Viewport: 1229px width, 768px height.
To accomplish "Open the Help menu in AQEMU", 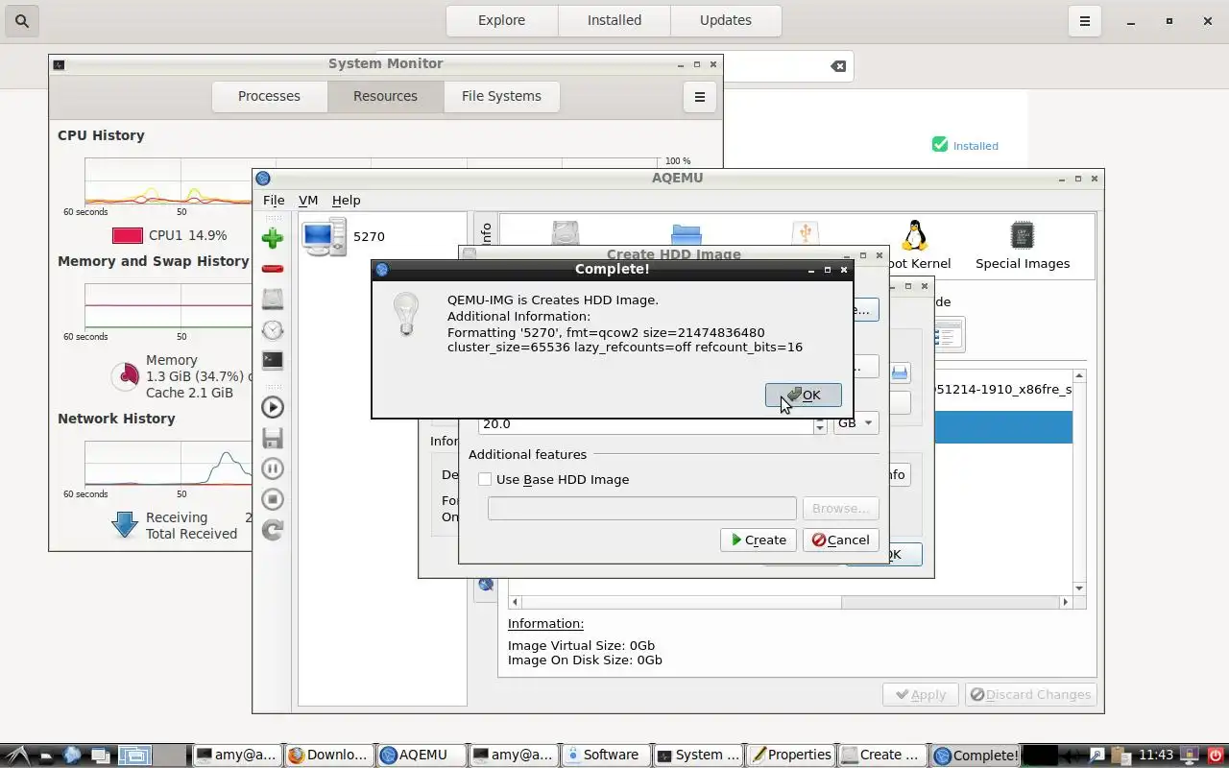I will 346,201.
